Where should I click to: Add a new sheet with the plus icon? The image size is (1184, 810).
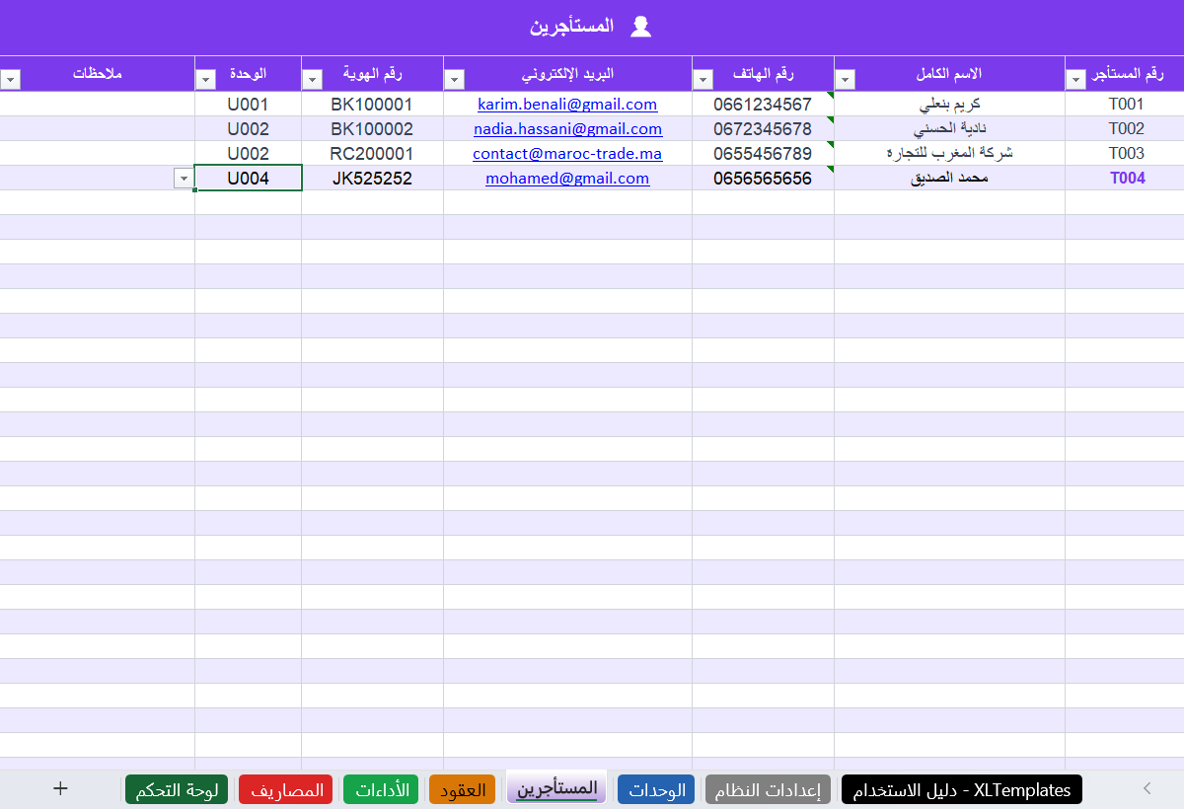pos(60,788)
